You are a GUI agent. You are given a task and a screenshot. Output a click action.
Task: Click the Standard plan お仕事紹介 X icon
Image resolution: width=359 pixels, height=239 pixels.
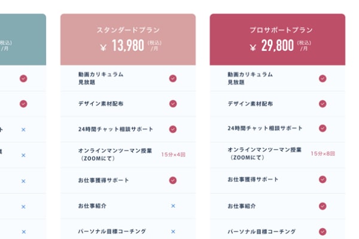[x=173, y=206]
